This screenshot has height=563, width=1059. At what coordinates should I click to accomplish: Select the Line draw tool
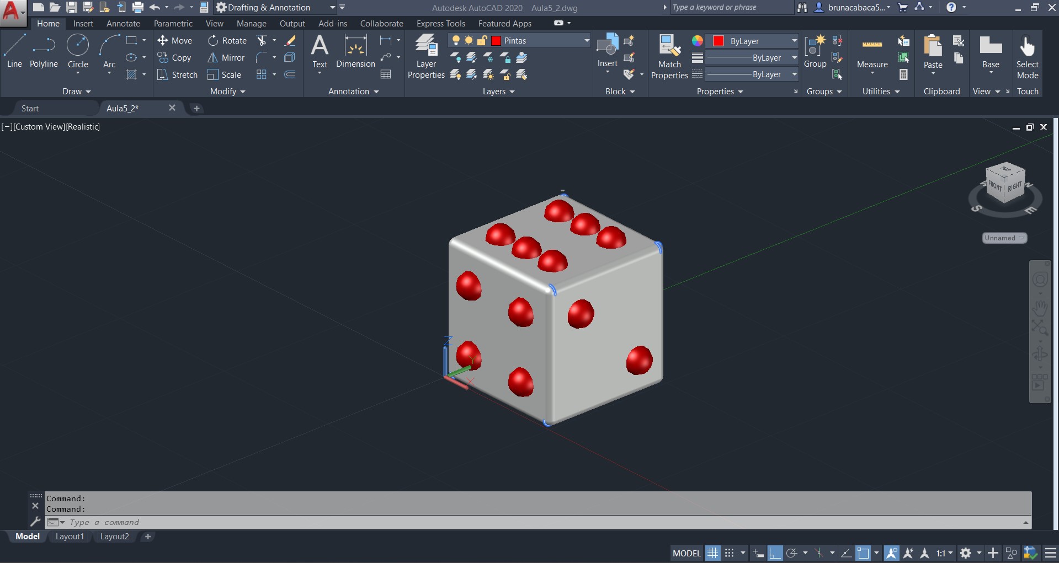click(14, 51)
